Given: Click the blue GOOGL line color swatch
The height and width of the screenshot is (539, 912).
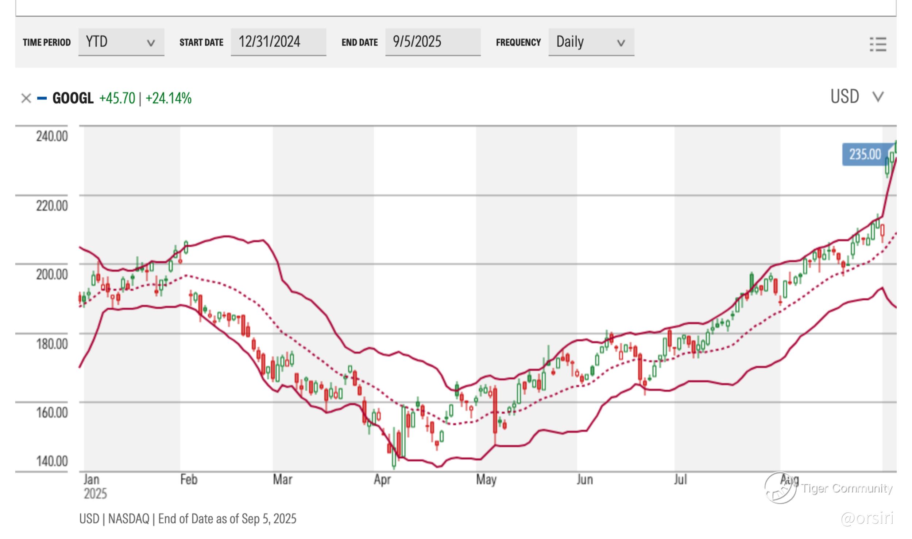Looking at the screenshot, I should pyautogui.click(x=42, y=98).
